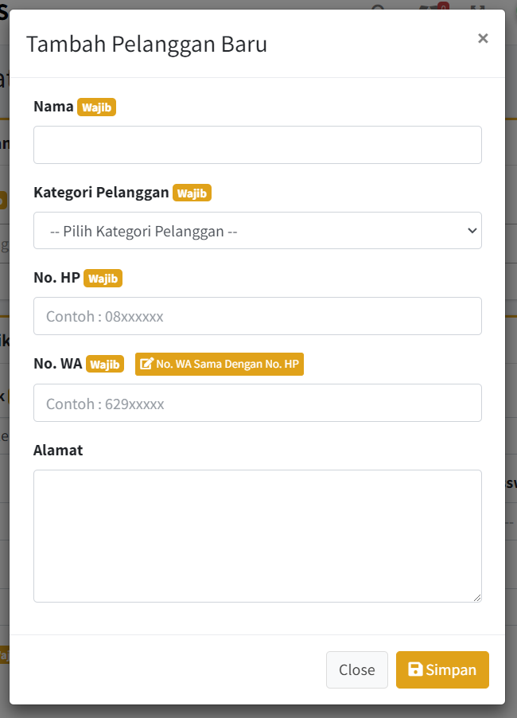Click the pencil edit icon beside No. WA
This screenshot has width=517, height=718.
(x=146, y=364)
